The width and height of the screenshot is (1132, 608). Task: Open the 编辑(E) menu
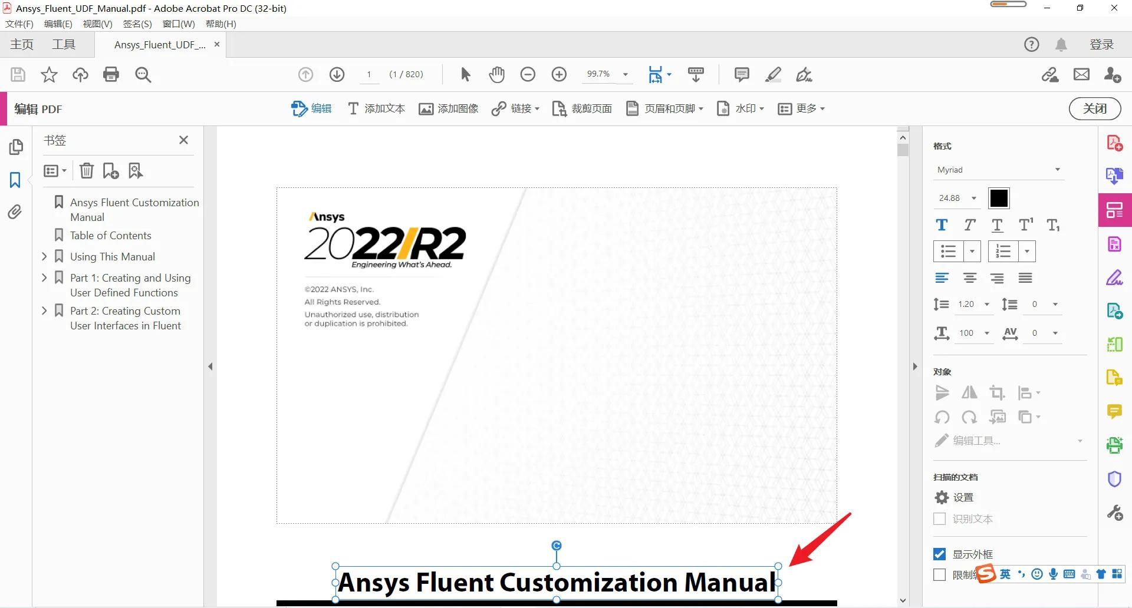[58, 24]
